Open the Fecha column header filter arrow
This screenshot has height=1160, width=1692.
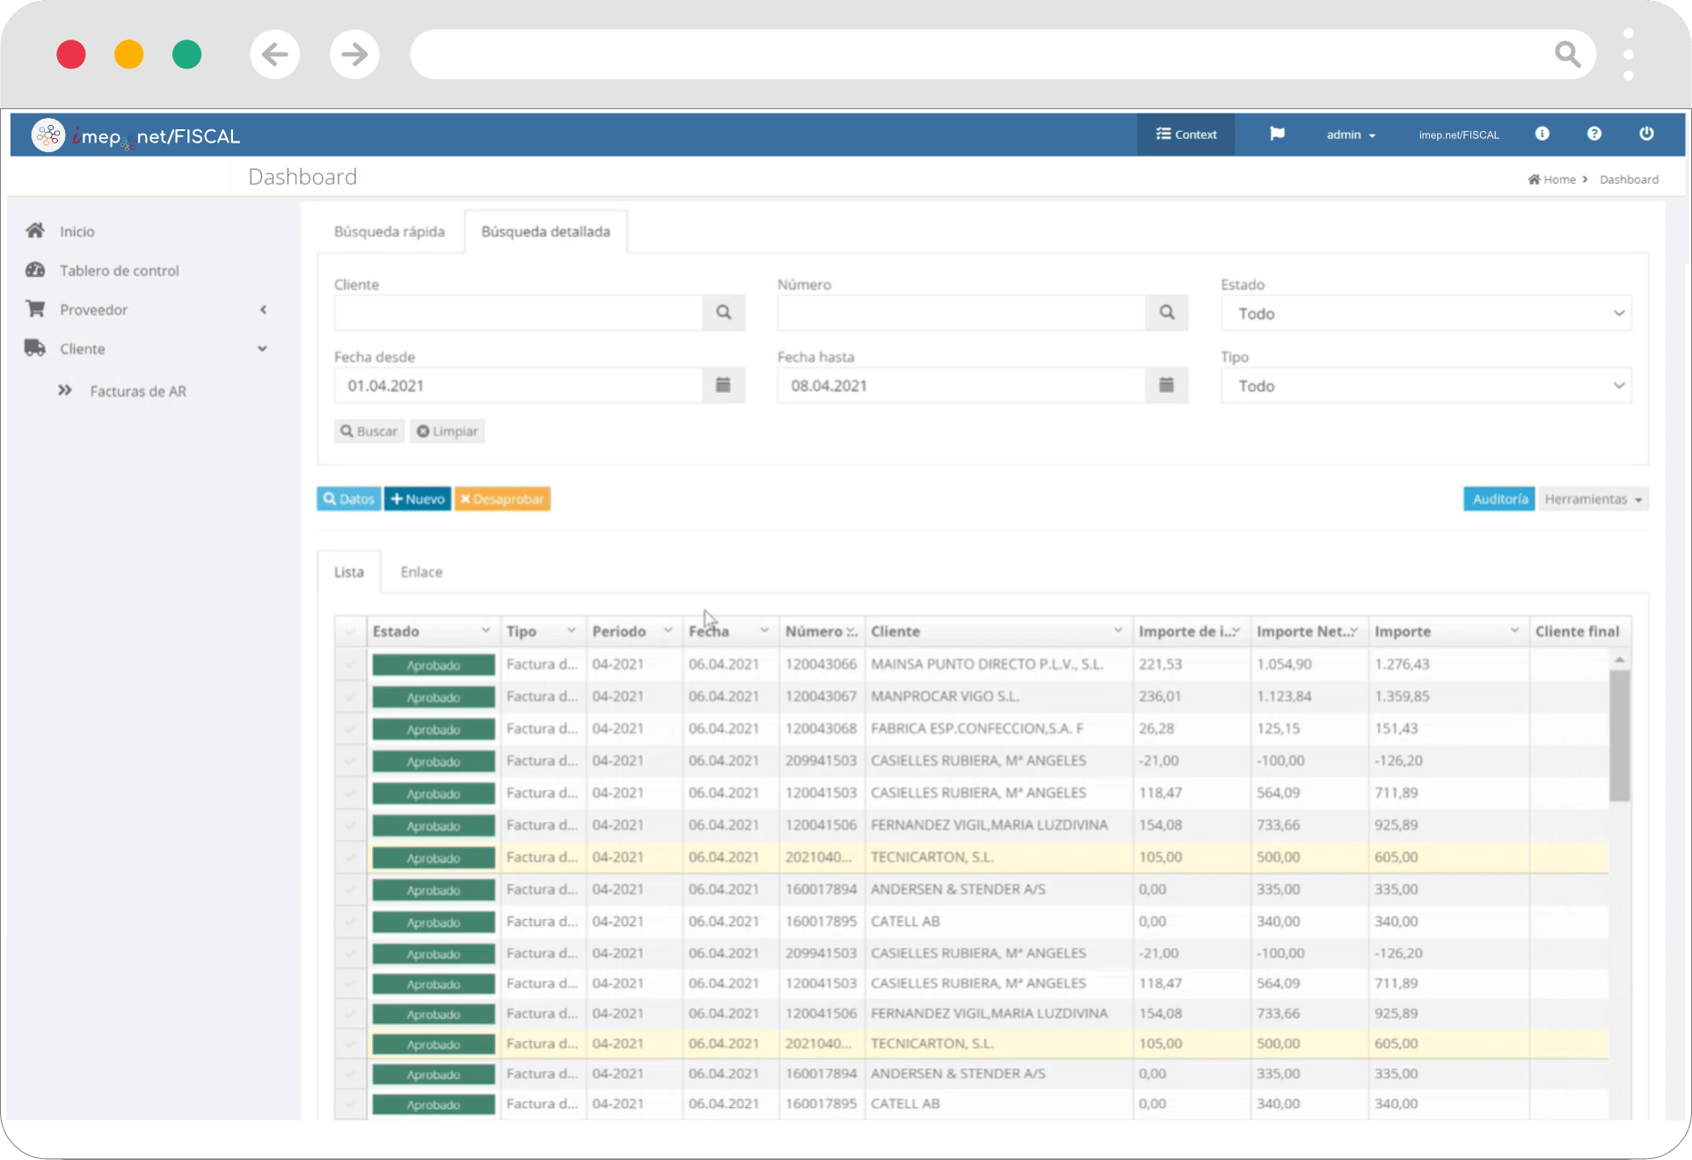click(764, 631)
